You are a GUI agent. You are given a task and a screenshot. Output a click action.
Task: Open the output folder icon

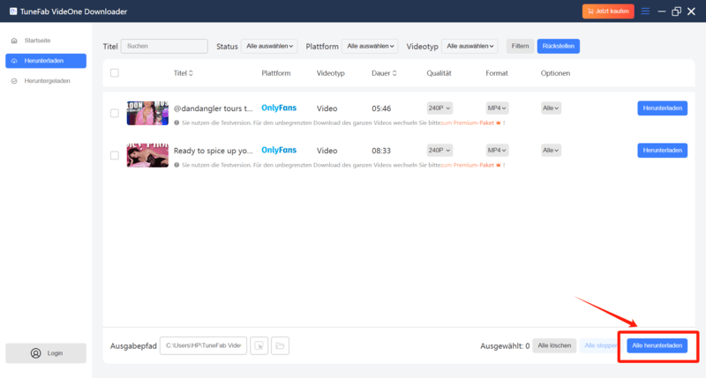click(280, 345)
